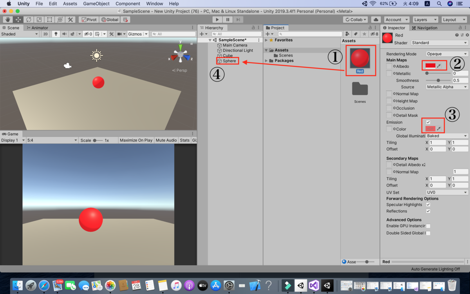Toggle Maximize On Play
Viewport: 470px width, 294px height.
tap(136, 140)
